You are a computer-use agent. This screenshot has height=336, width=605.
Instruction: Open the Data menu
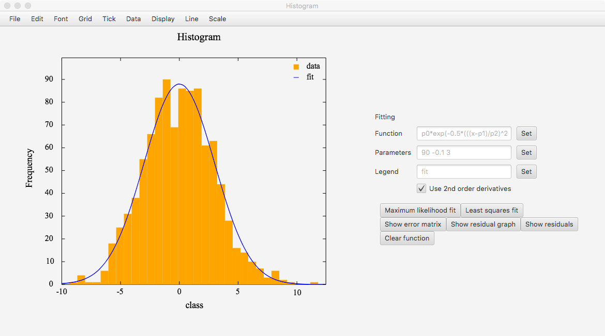coord(133,19)
